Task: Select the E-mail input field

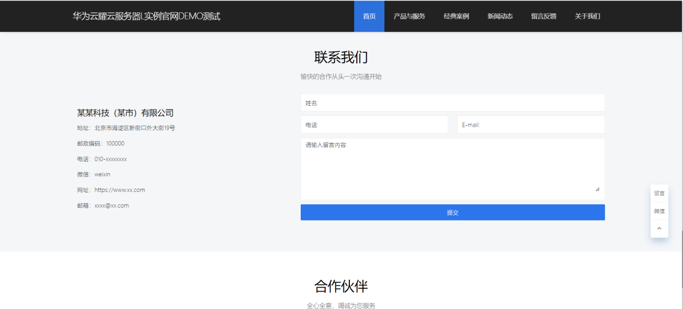Action: pos(531,125)
